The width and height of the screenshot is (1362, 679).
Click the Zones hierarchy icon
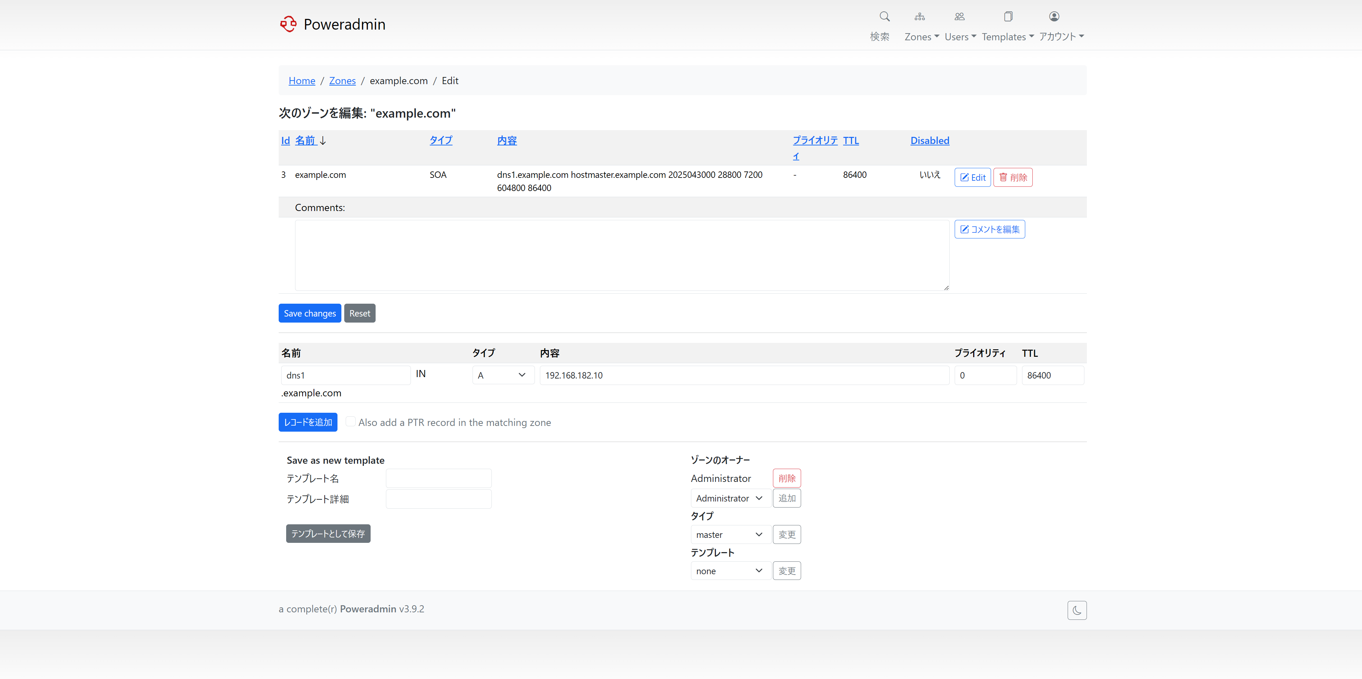919,16
